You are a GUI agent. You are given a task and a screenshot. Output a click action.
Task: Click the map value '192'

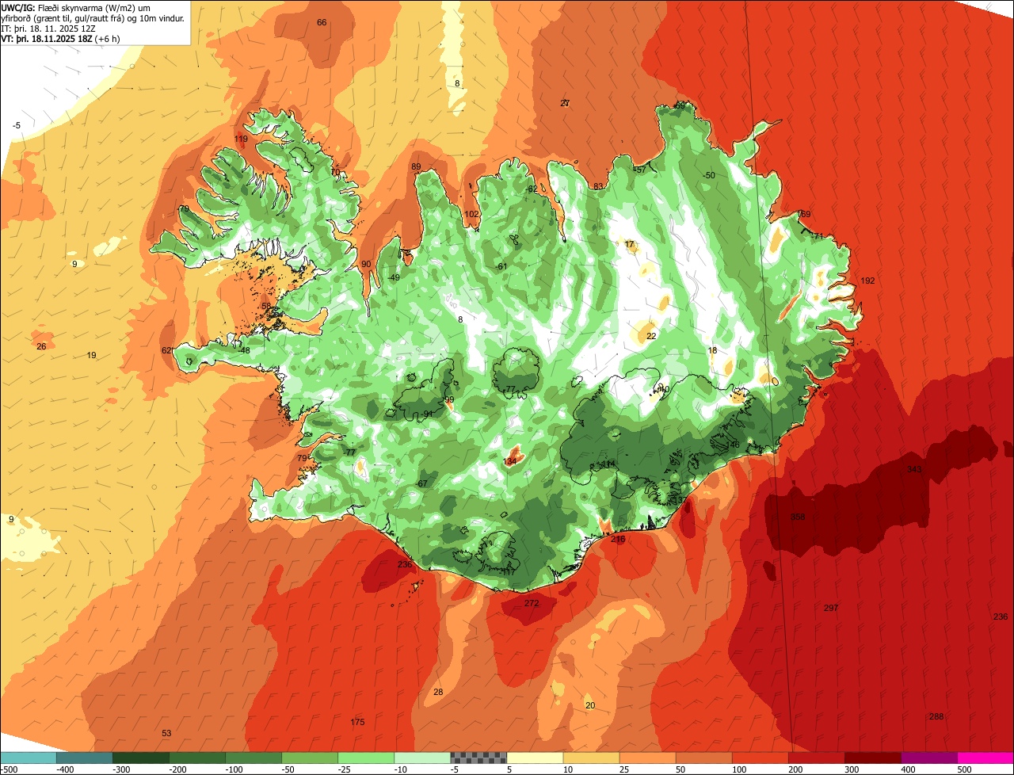867,281
